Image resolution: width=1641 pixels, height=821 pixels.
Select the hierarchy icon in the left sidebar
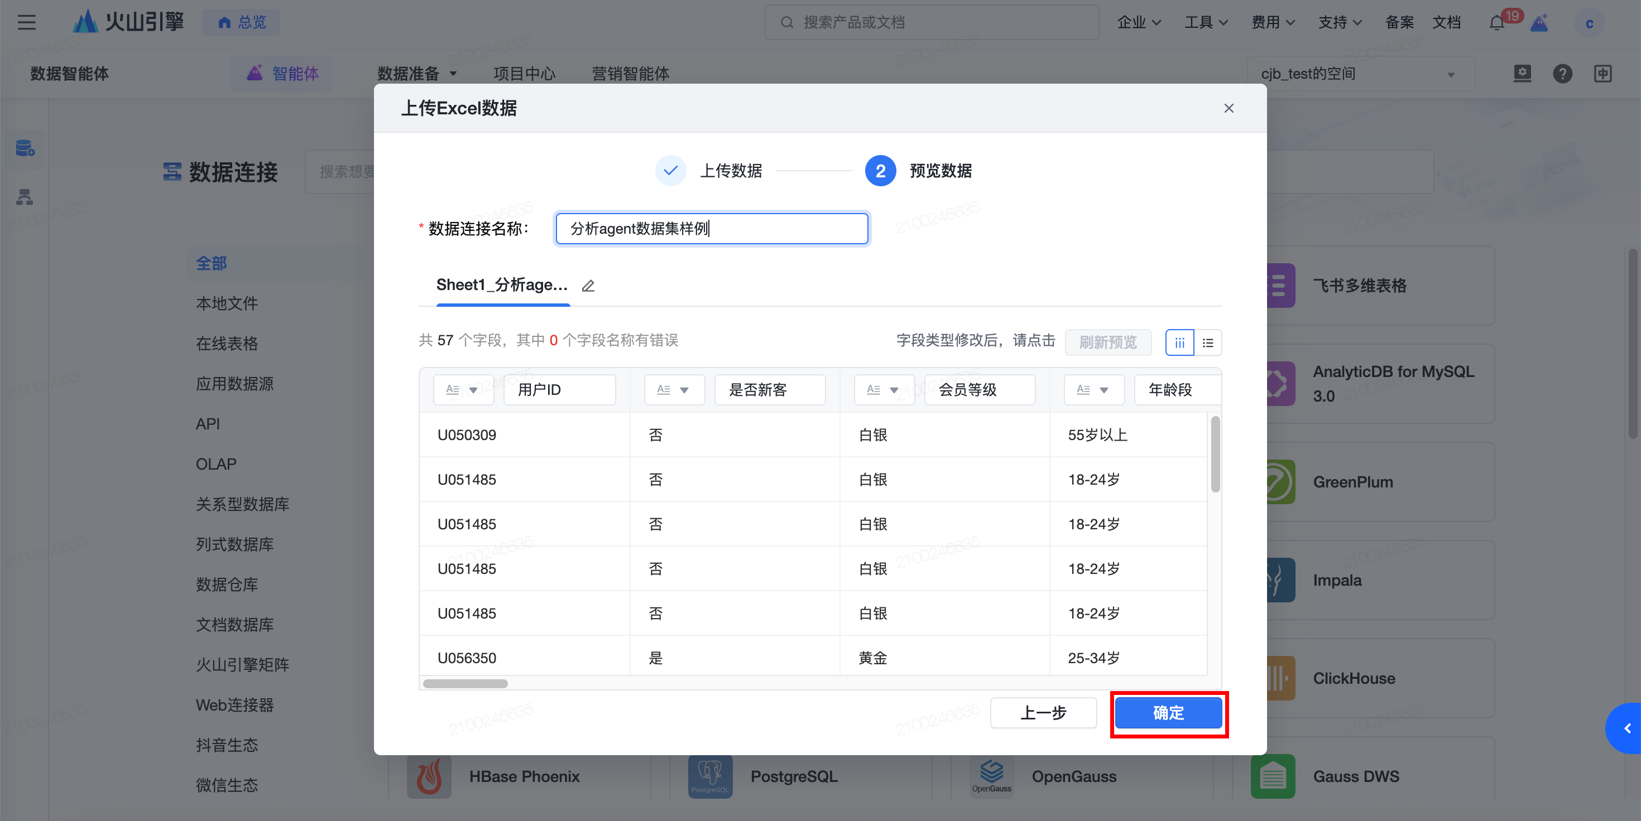coord(25,197)
